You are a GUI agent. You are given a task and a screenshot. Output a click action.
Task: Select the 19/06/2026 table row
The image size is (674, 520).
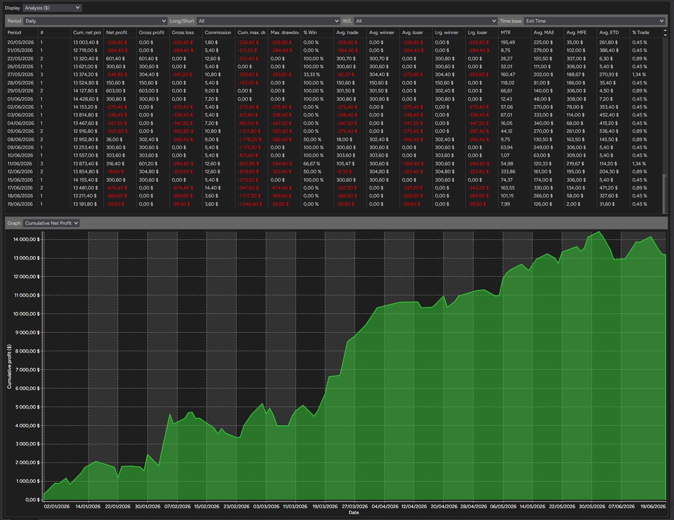point(334,204)
